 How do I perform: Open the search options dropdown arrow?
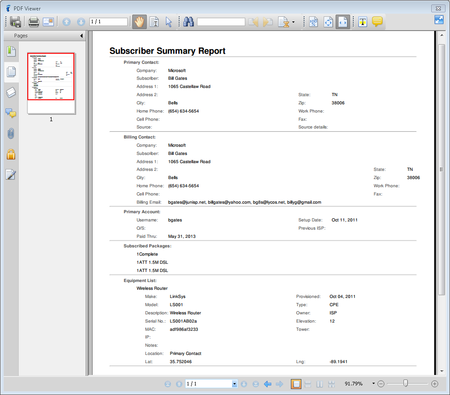(293, 22)
